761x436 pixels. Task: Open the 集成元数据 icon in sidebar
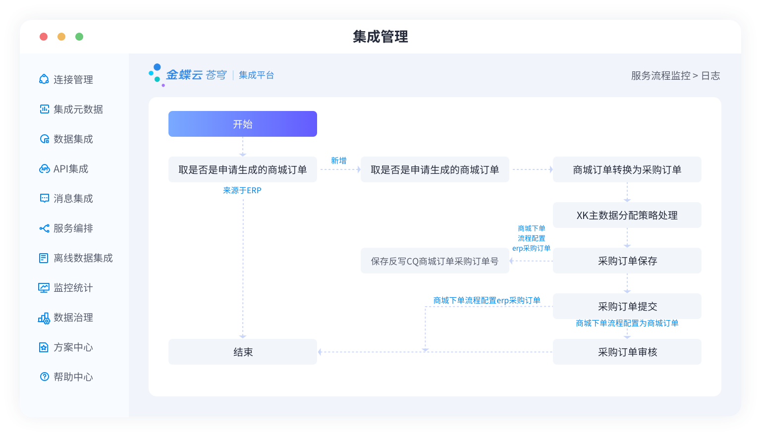click(x=44, y=109)
